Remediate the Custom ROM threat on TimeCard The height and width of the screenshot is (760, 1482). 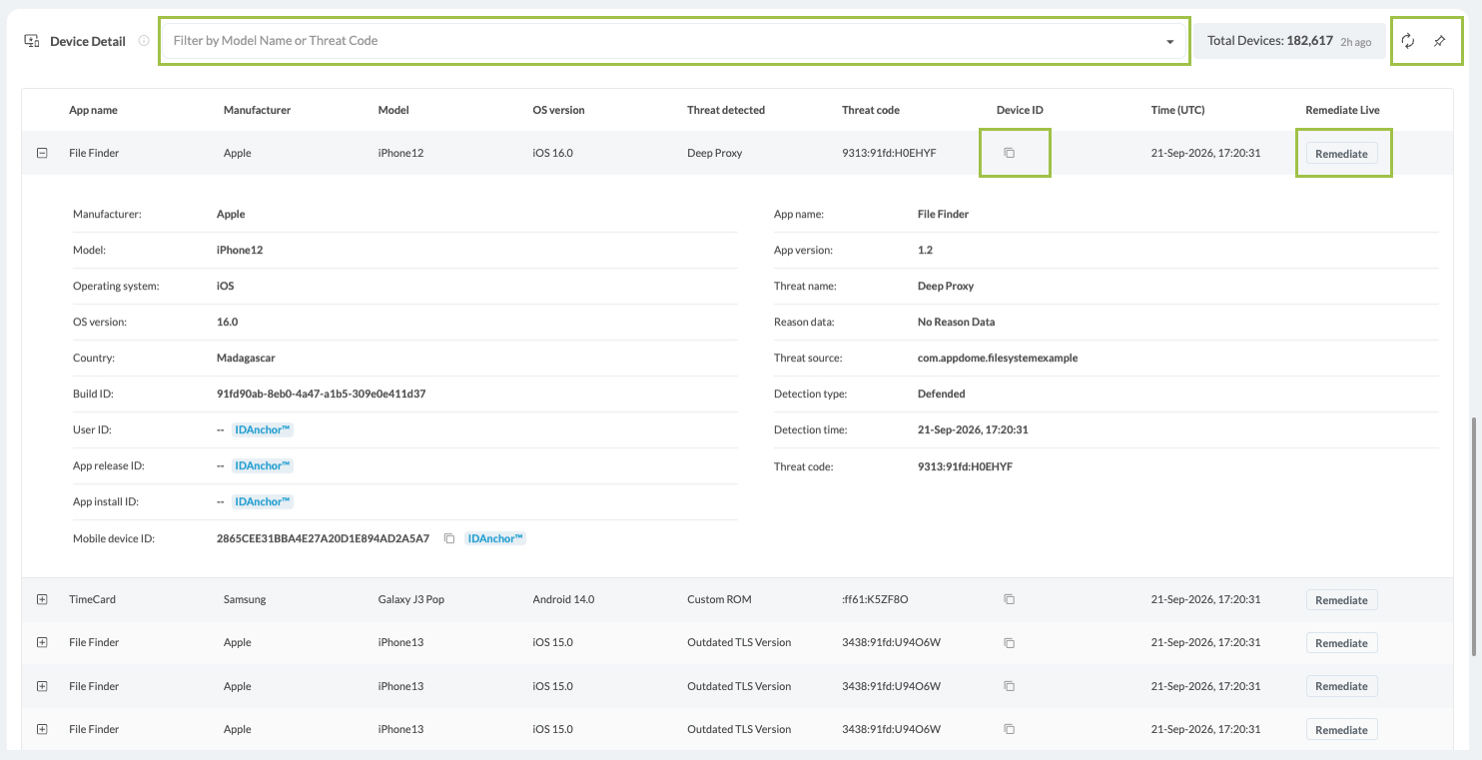(1341, 600)
